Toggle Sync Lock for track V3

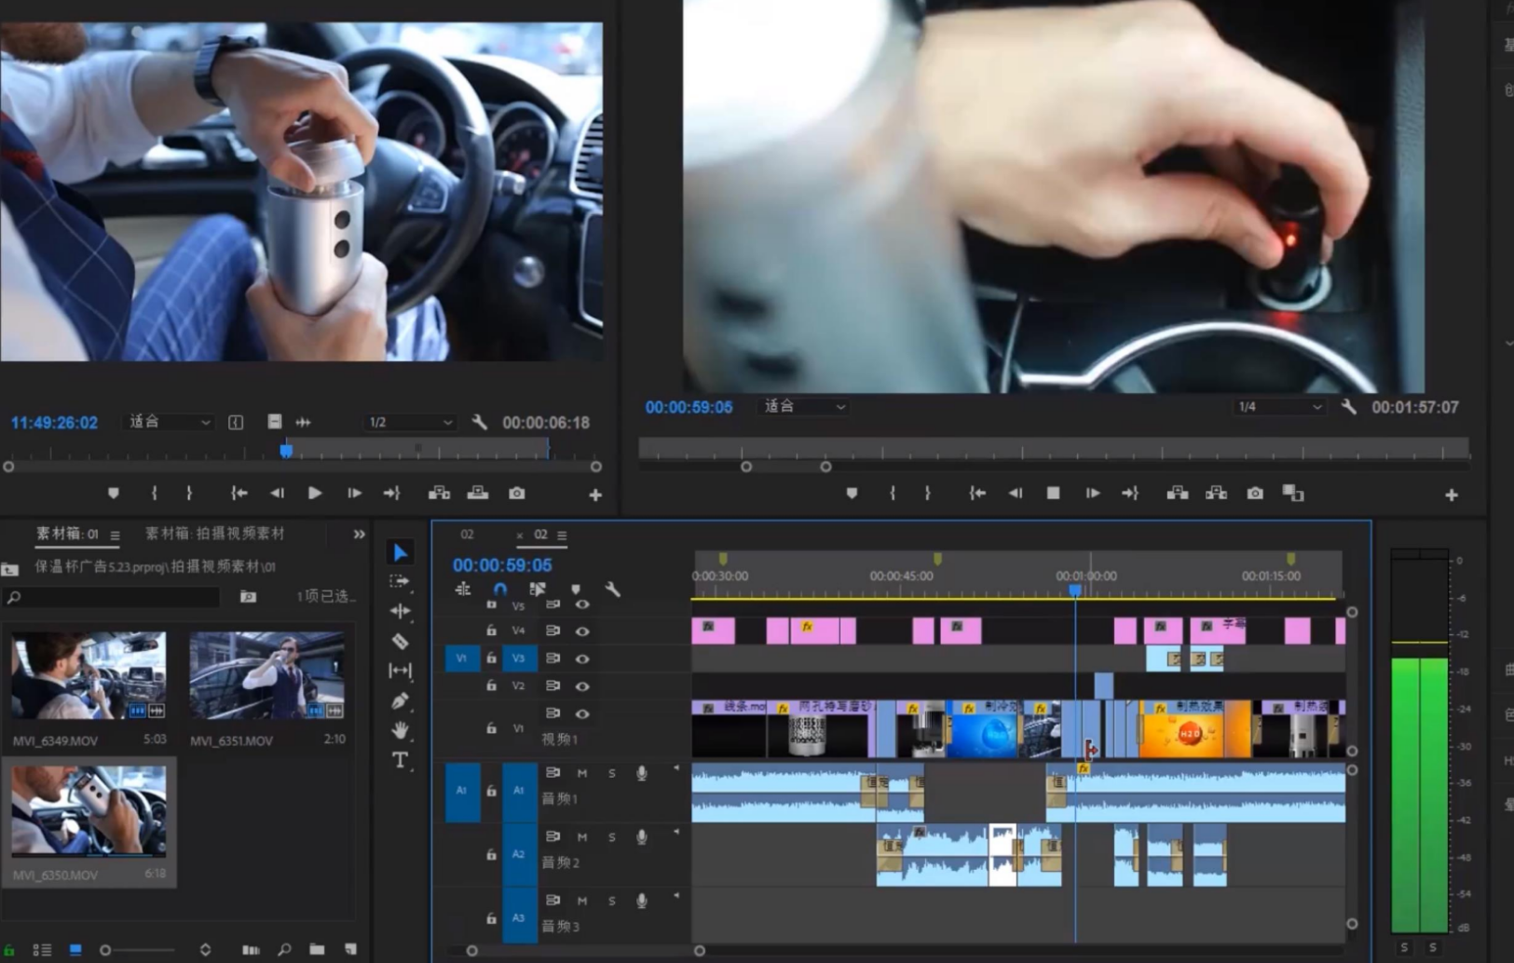point(552,658)
